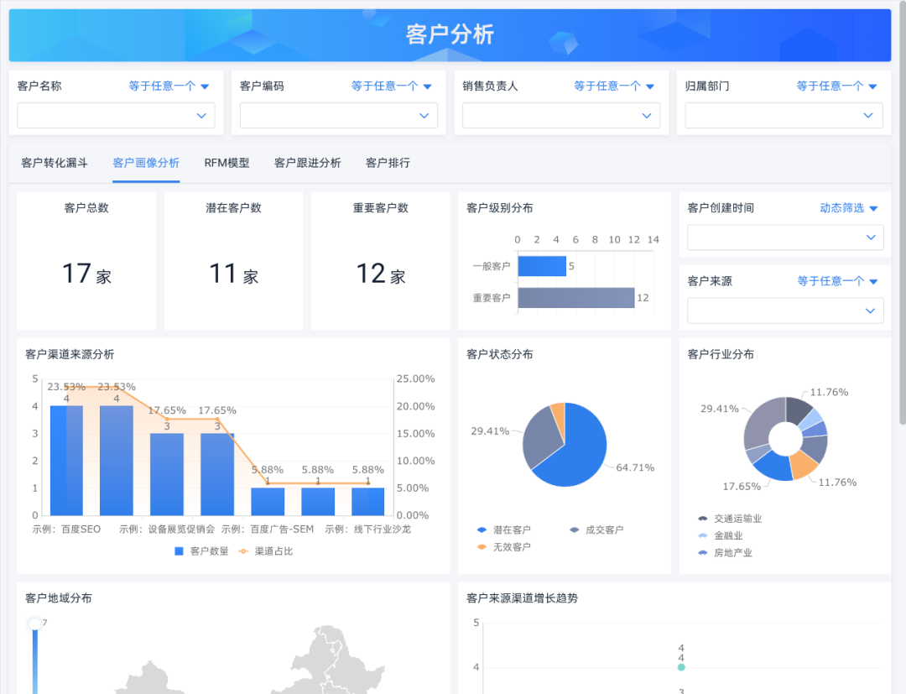The image size is (906, 694).
Task: Switch to the RFM模型 tab
Action: pos(226,163)
